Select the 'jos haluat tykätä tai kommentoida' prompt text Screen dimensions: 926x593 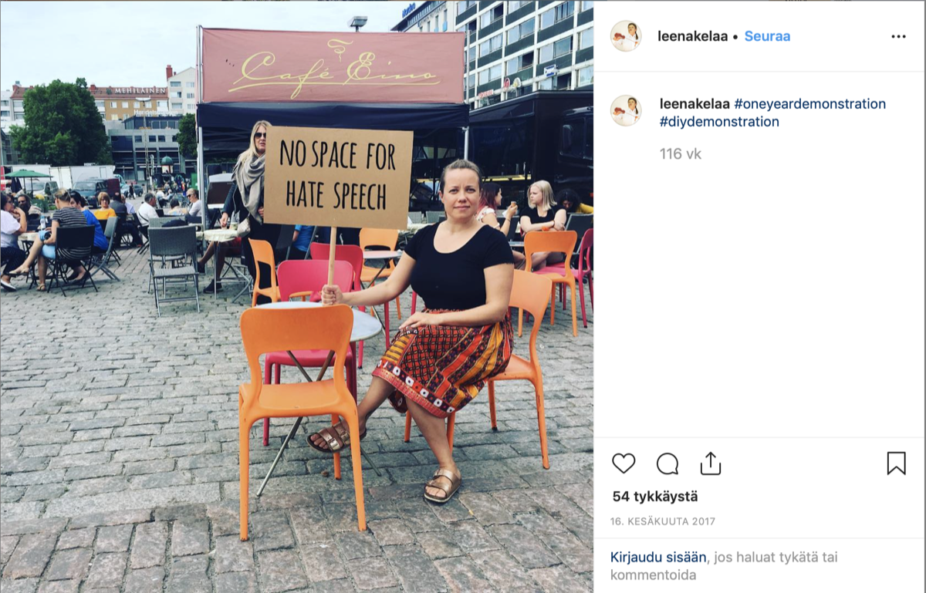725,566
